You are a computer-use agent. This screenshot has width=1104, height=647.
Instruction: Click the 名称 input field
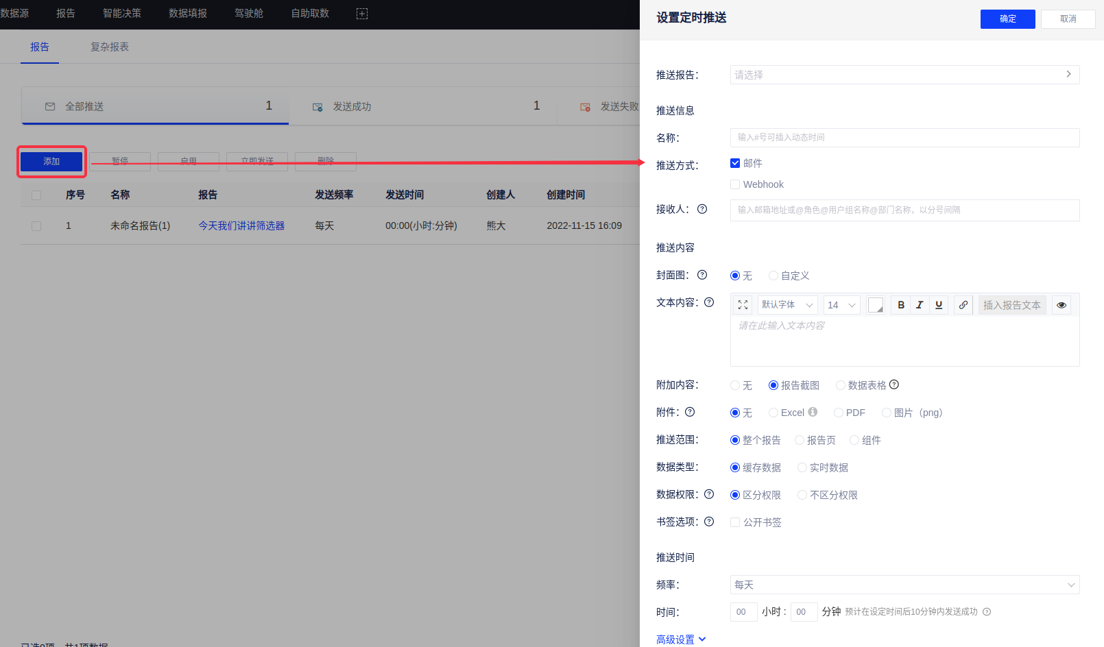point(904,138)
